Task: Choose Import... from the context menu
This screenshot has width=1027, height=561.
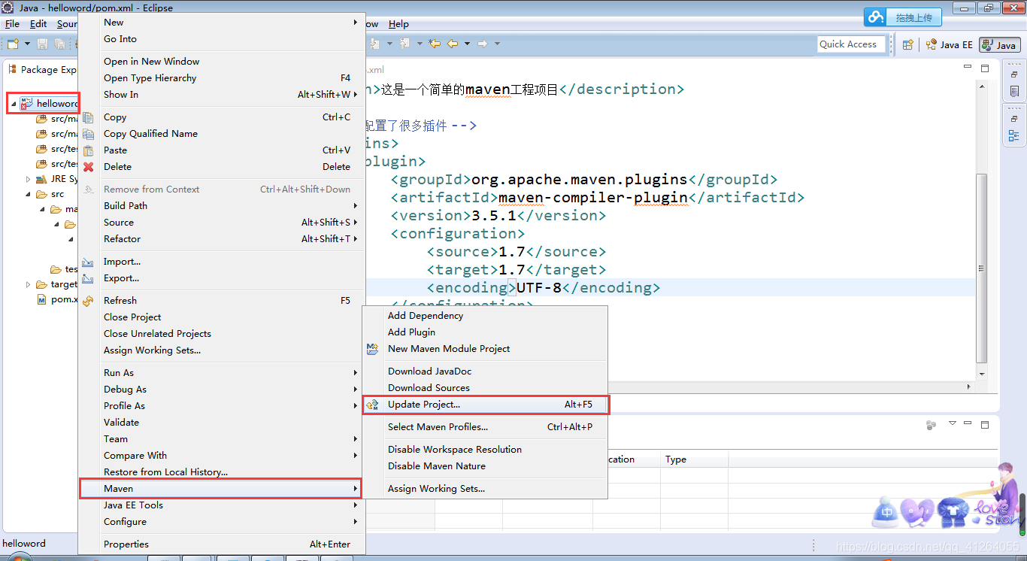Action: (x=222, y=262)
